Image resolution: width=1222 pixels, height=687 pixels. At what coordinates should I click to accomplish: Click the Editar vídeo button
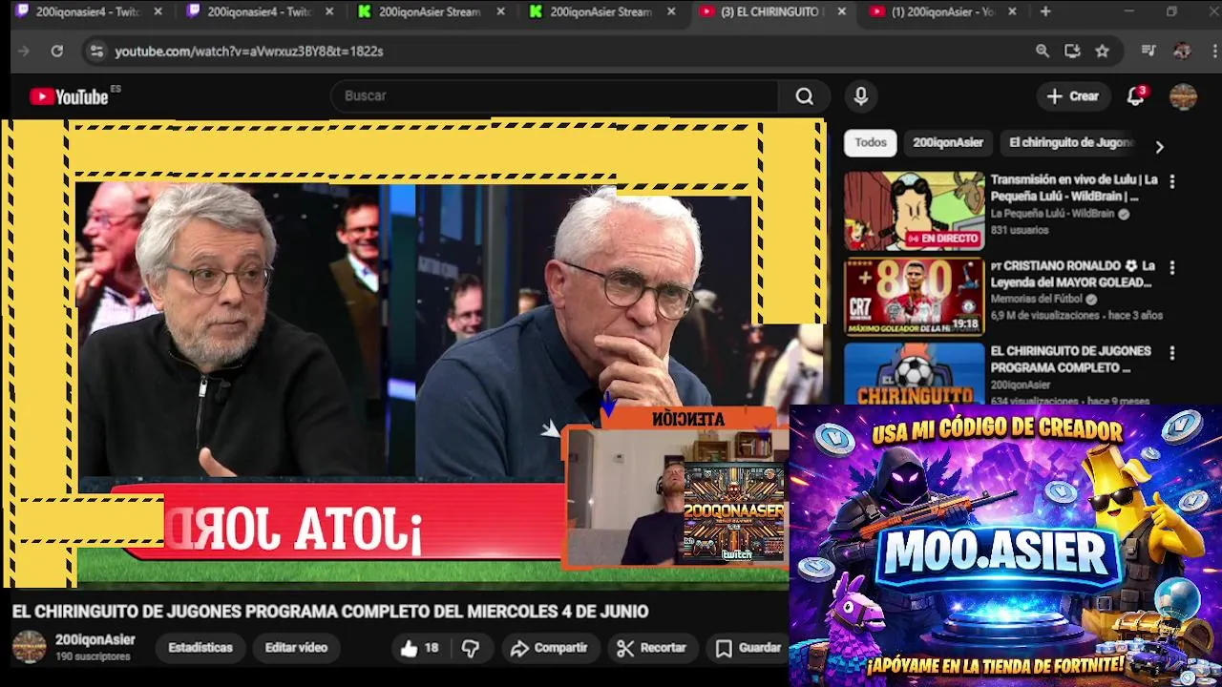pyautogui.click(x=296, y=648)
